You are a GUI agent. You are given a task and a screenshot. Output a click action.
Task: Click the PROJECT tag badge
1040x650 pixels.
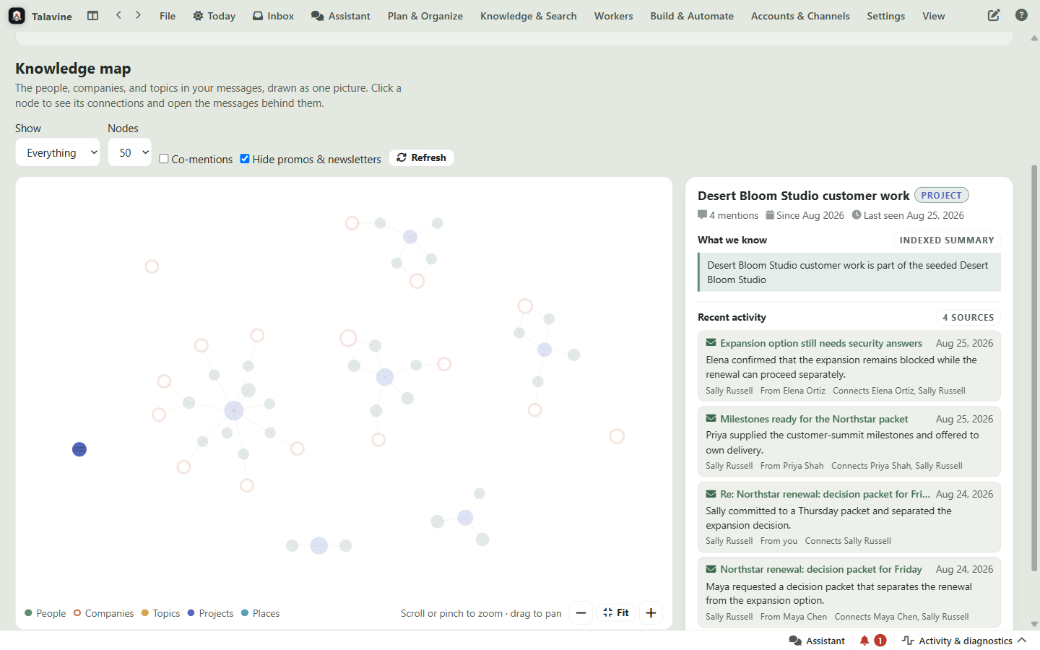click(x=942, y=195)
